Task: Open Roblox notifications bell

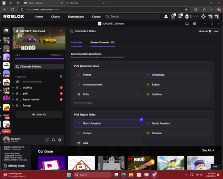Action: 166,17
